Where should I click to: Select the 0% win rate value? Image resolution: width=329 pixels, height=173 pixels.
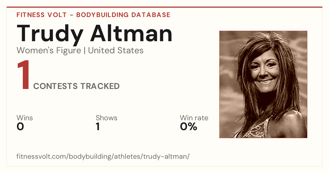coord(189,127)
